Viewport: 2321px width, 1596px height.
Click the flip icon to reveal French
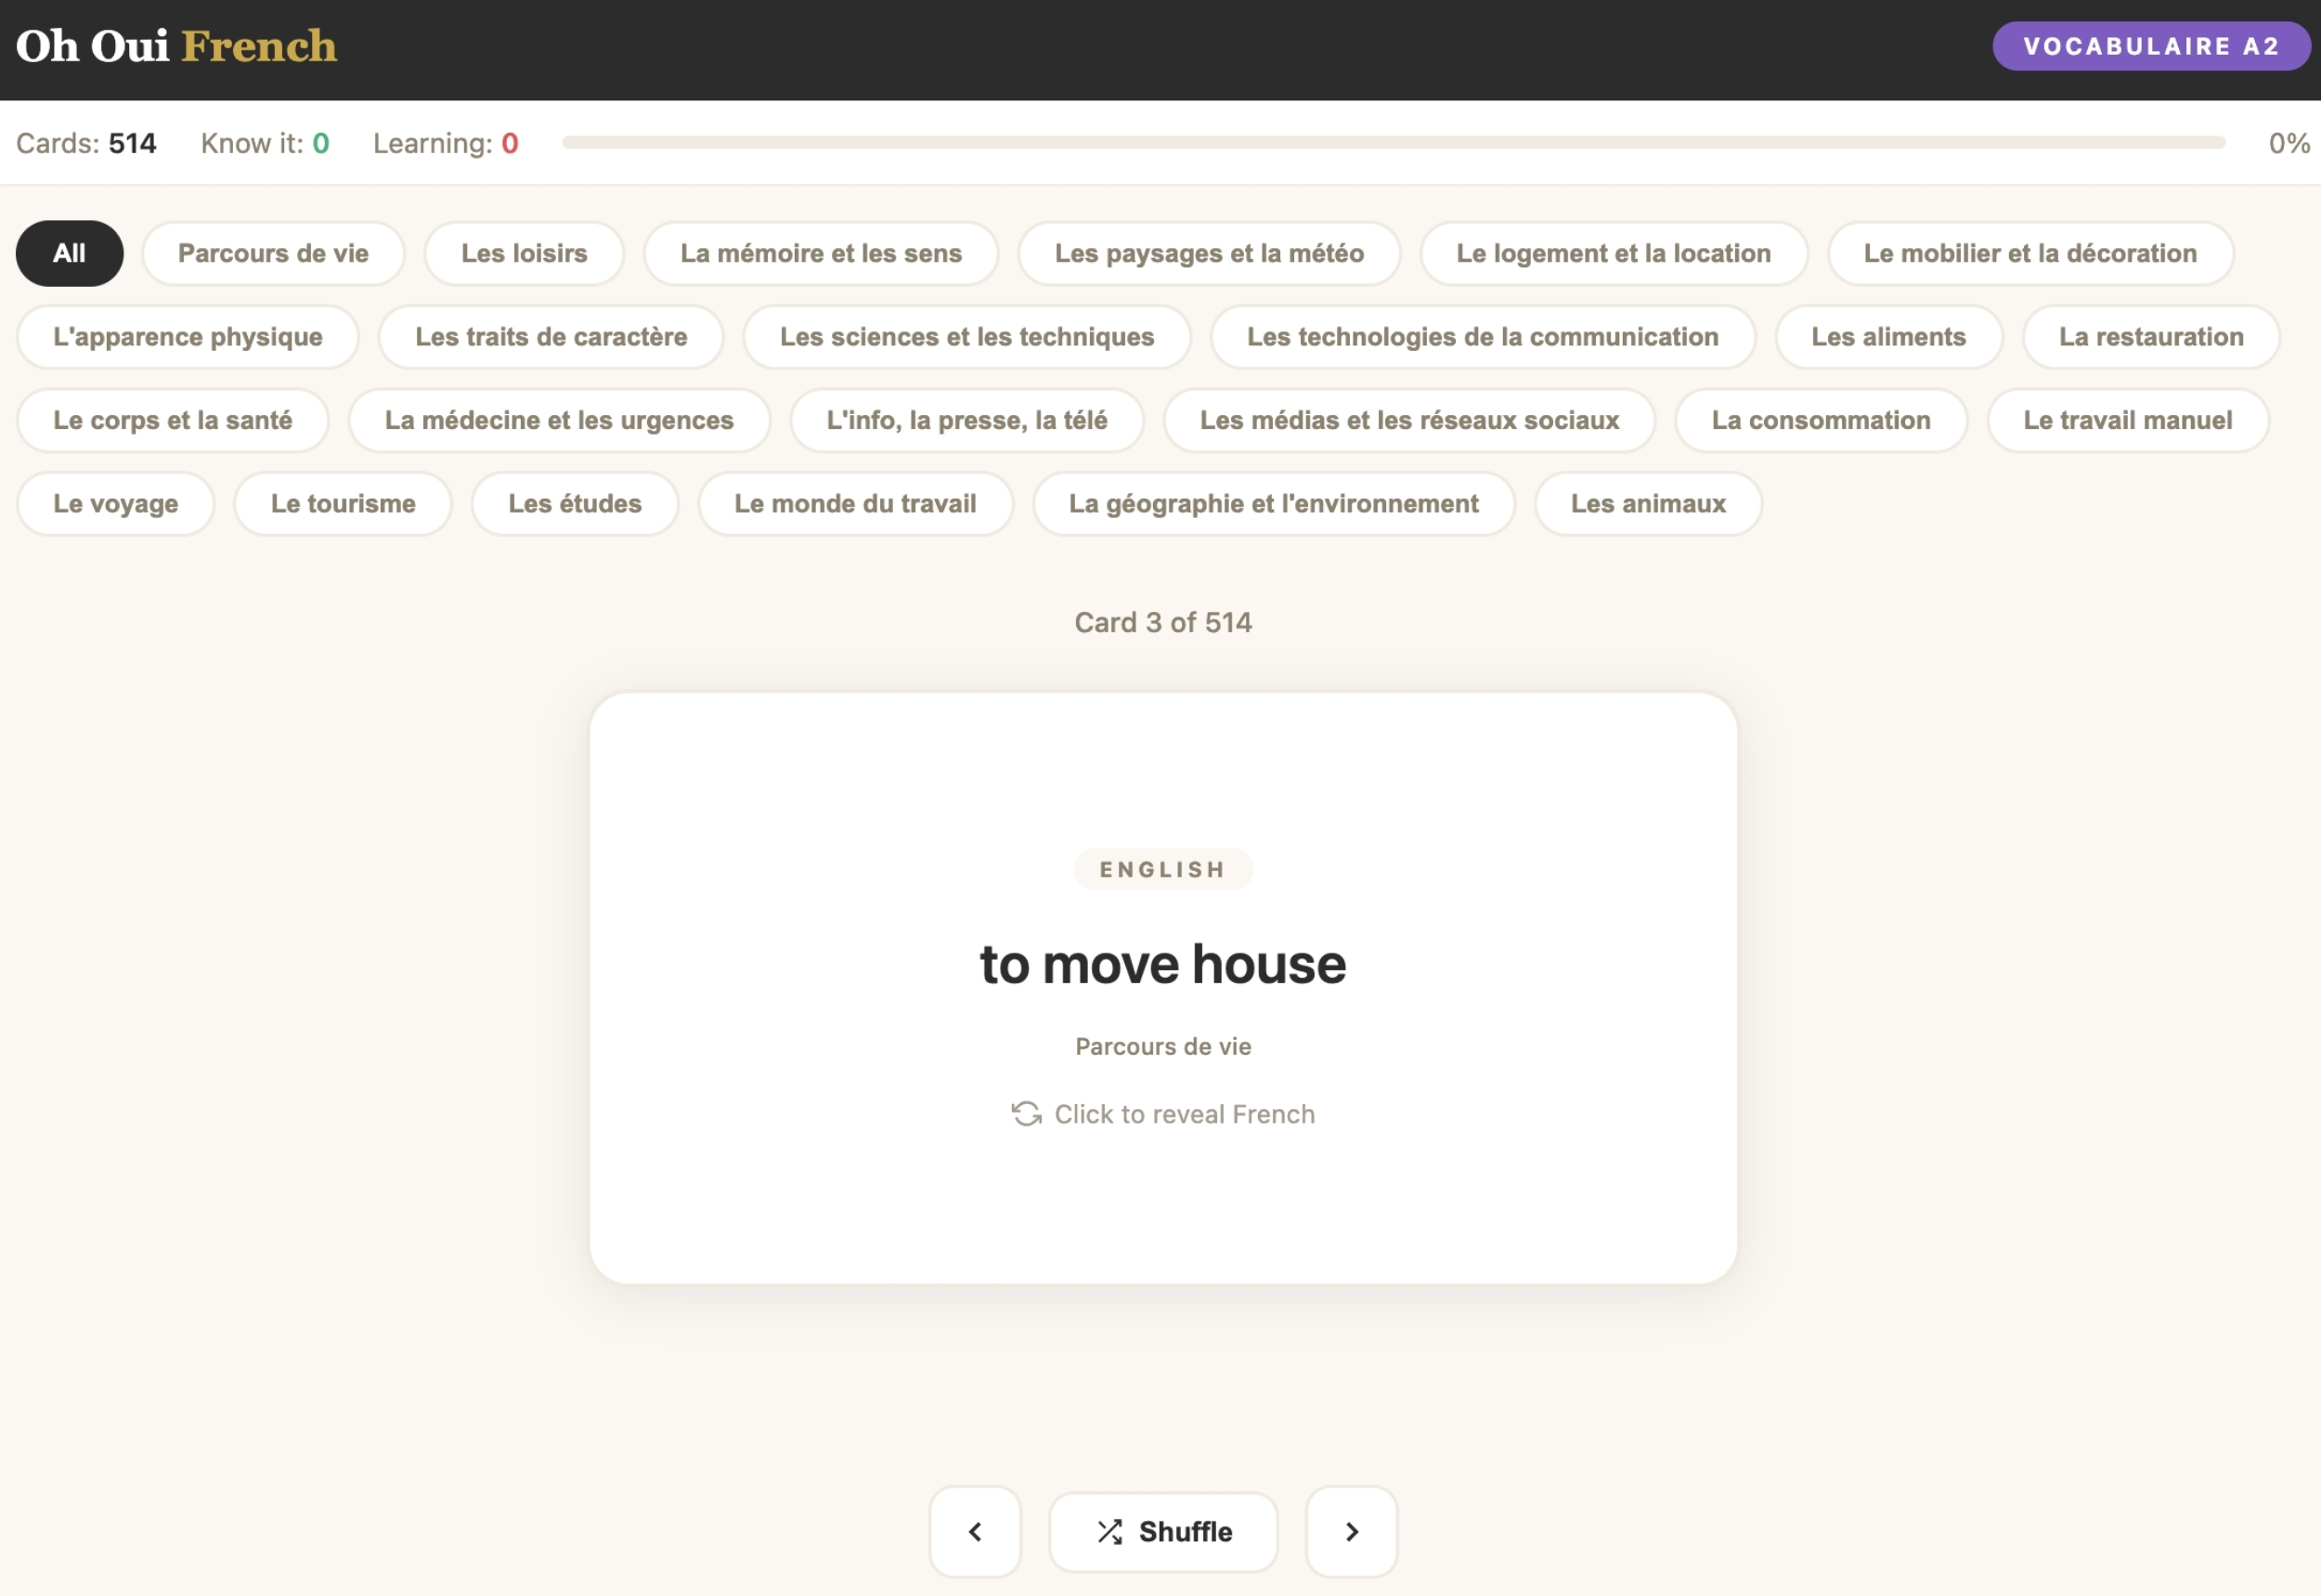click(1026, 1114)
